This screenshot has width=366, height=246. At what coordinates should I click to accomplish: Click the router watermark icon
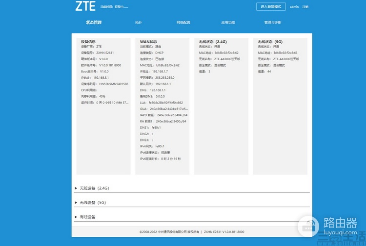tap(308, 227)
